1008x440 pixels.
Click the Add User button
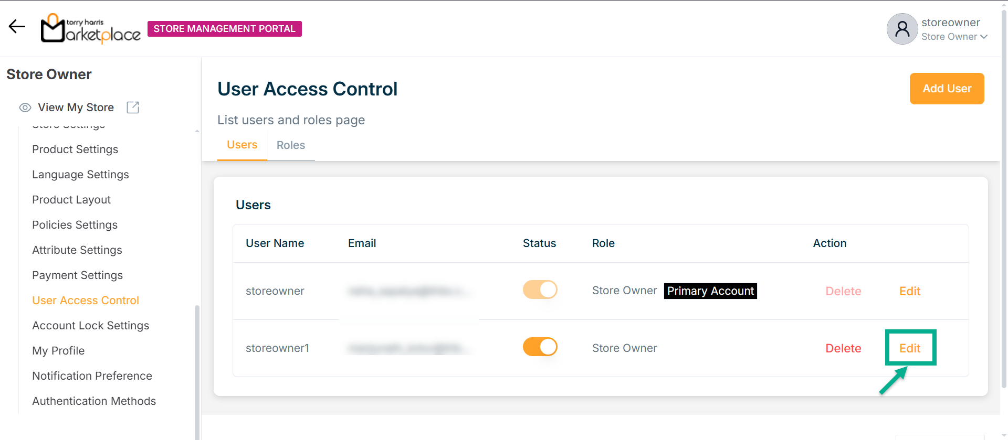pos(947,89)
